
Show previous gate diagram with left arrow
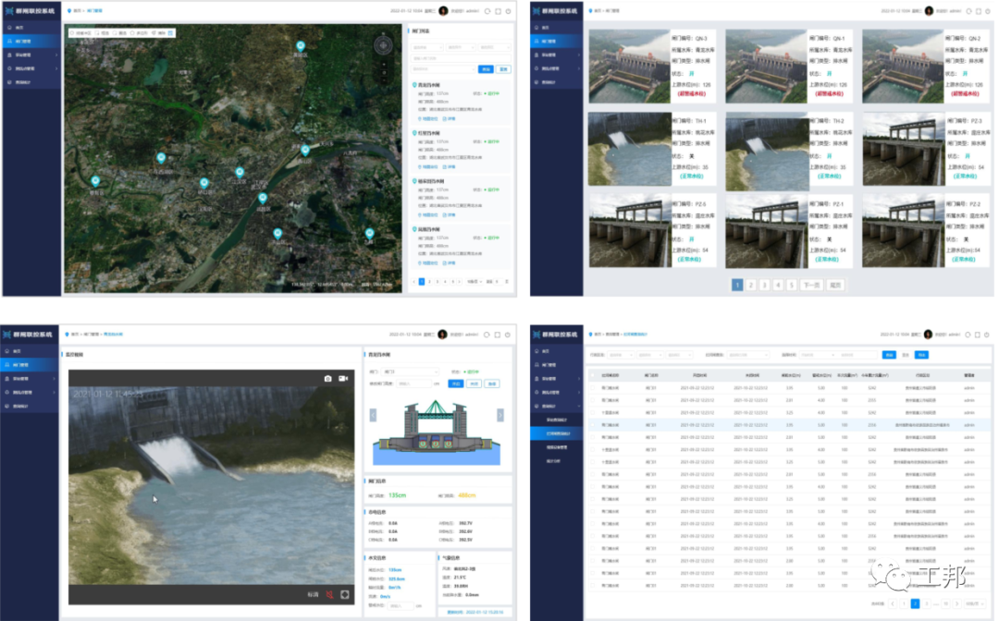click(x=373, y=416)
